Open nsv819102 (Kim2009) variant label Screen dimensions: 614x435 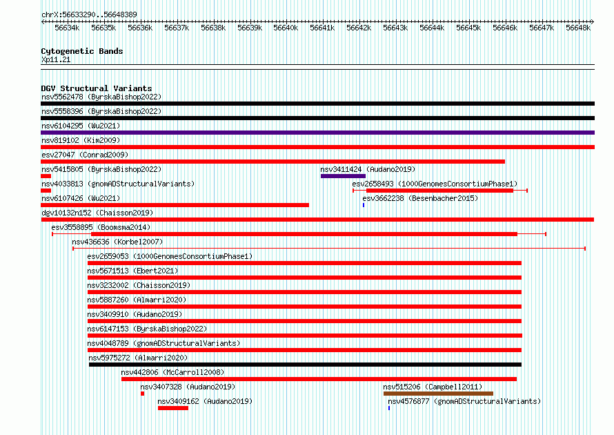tap(81, 140)
